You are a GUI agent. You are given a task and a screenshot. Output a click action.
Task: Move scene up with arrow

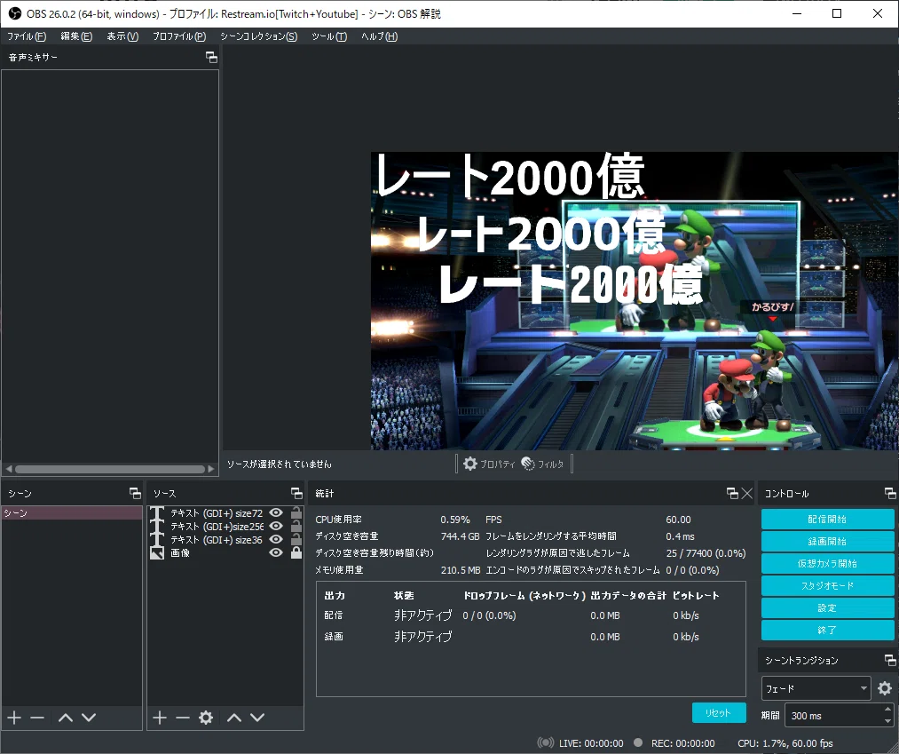pyautogui.click(x=66, y=718)
